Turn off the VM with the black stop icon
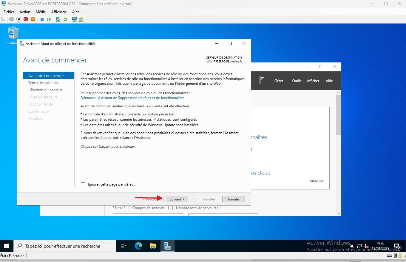 coord(18,19)
